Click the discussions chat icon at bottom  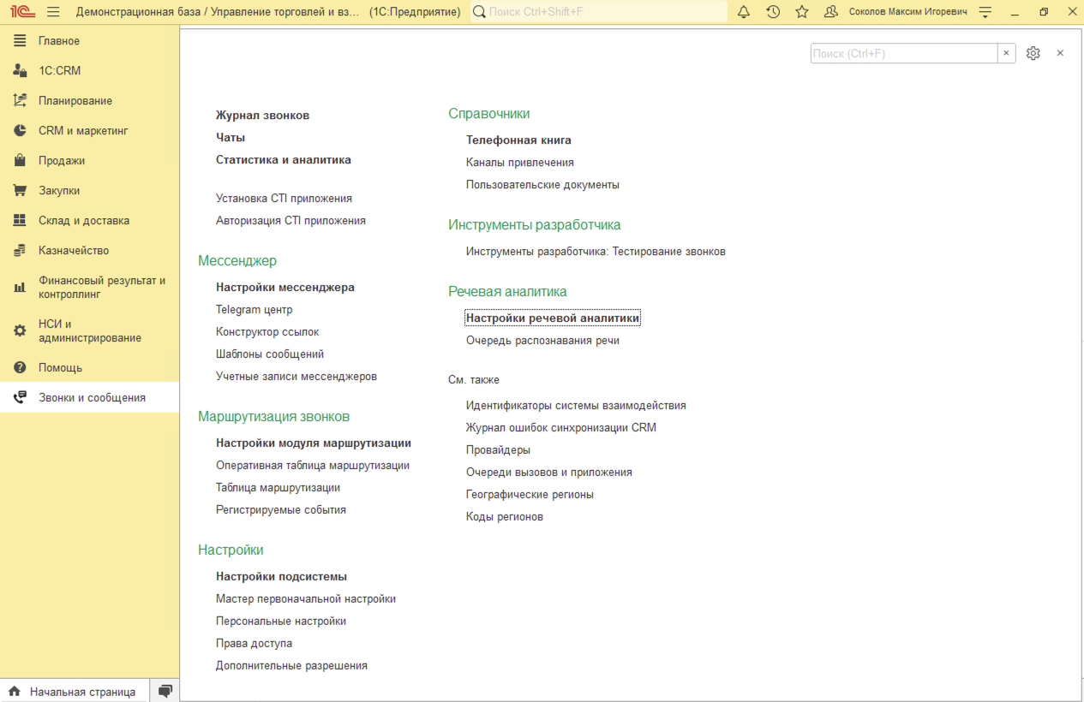pos(165,691)
